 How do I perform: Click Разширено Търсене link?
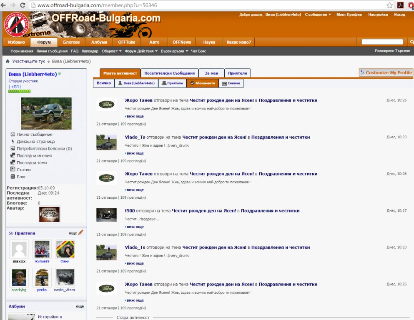(x=392, y=51)
